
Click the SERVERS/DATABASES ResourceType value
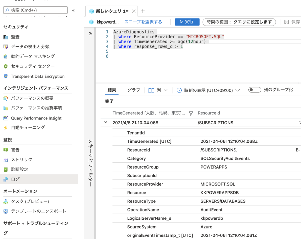pyautogui.click(x=223, y=201)
